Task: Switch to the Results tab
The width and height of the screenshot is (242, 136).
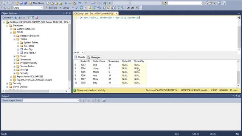Action: click(80, 57)
